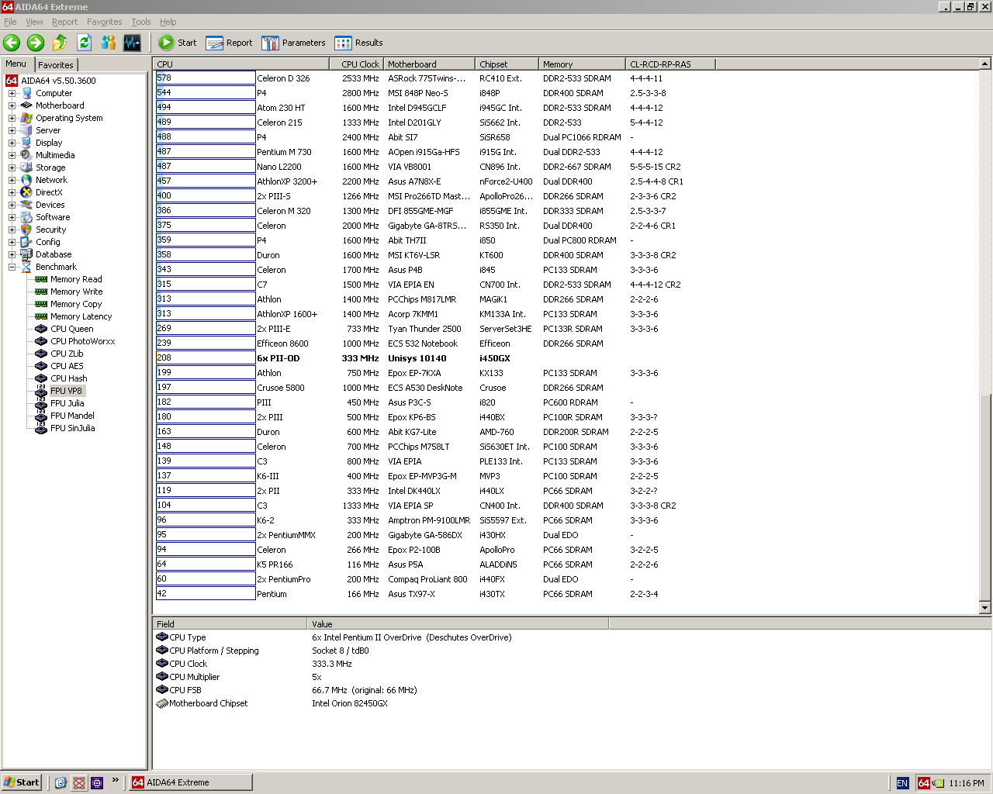
Task: Expand the Motherboard tree node
Action: pyautogui.click(x=12, y=105)
